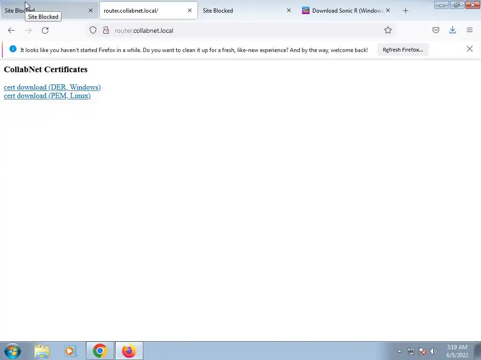Switch to Google Chrome on the taskbar
The image size is (481, 360).
pyautogui.click(x=100, y=351)
